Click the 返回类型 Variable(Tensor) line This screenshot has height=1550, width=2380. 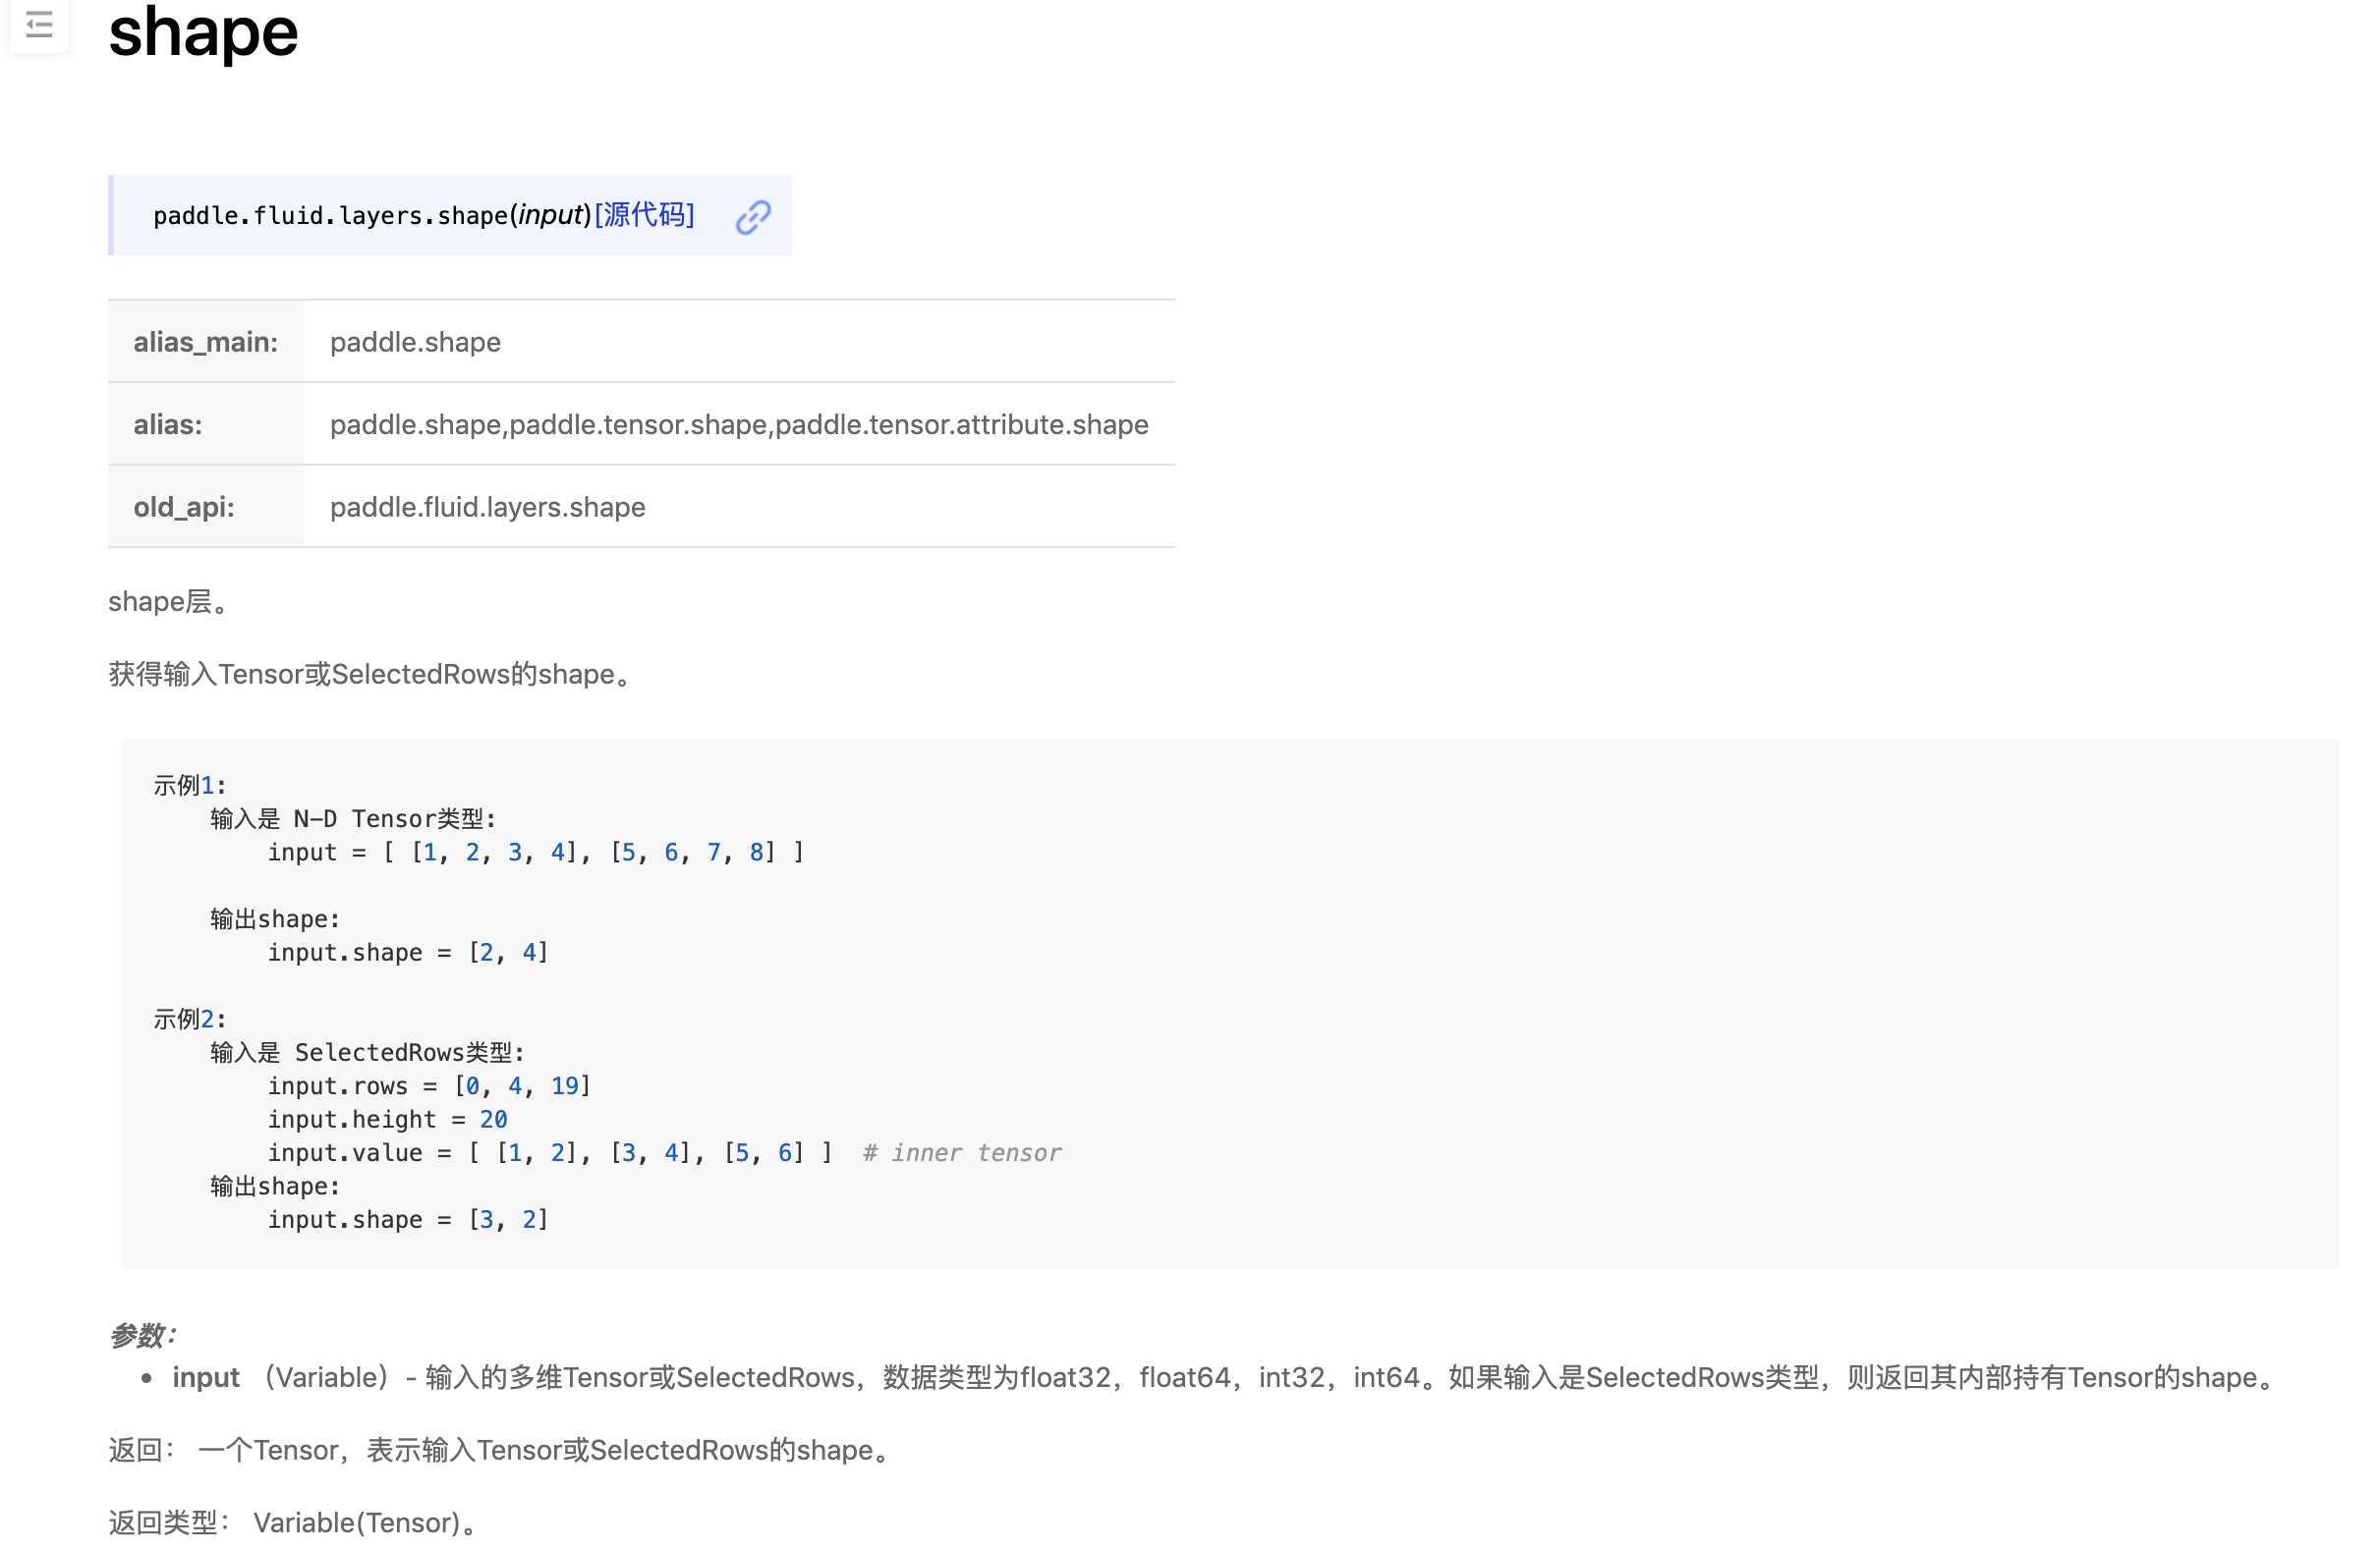click(293, 1522)
